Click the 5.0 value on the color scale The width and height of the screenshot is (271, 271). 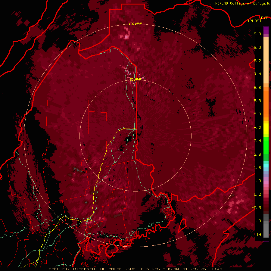[257, 114]
